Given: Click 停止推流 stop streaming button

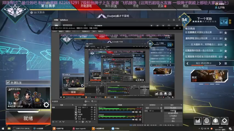Looking at the screenshot, I should (173, 108).
